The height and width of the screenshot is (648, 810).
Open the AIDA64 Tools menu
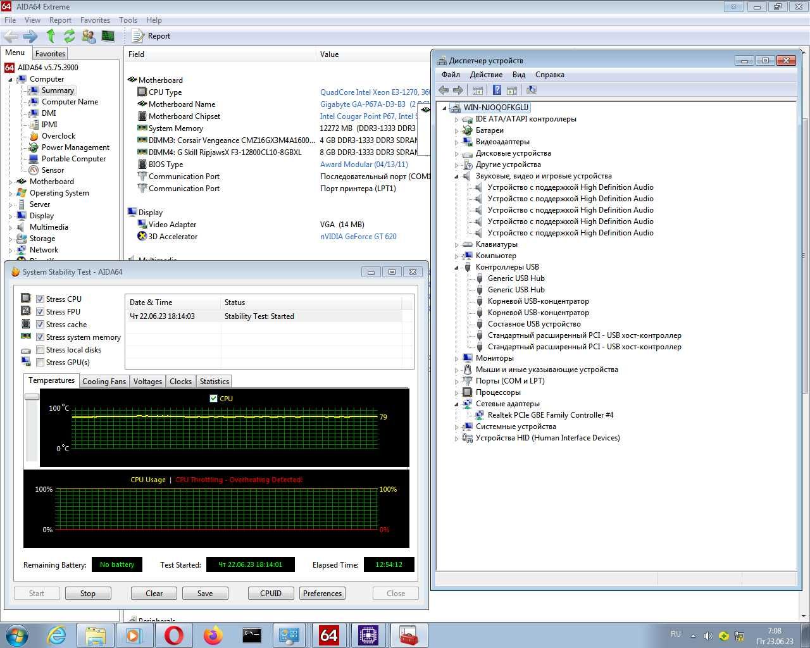pos(128,20)
